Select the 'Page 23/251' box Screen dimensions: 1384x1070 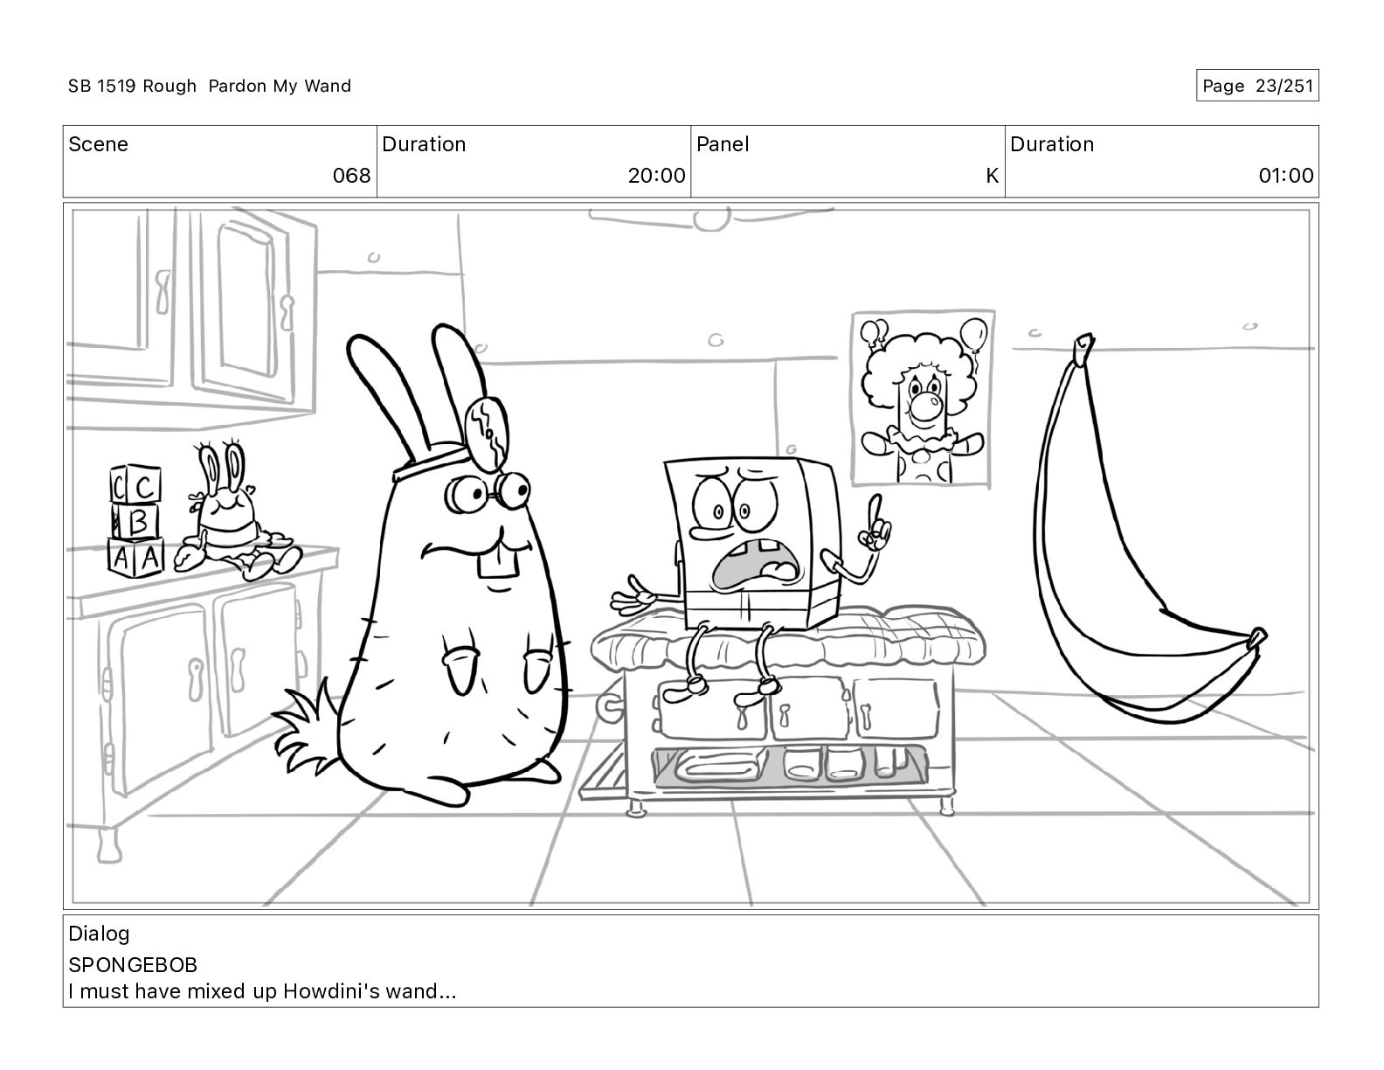pyautogui.click(x=1257, y=86)
